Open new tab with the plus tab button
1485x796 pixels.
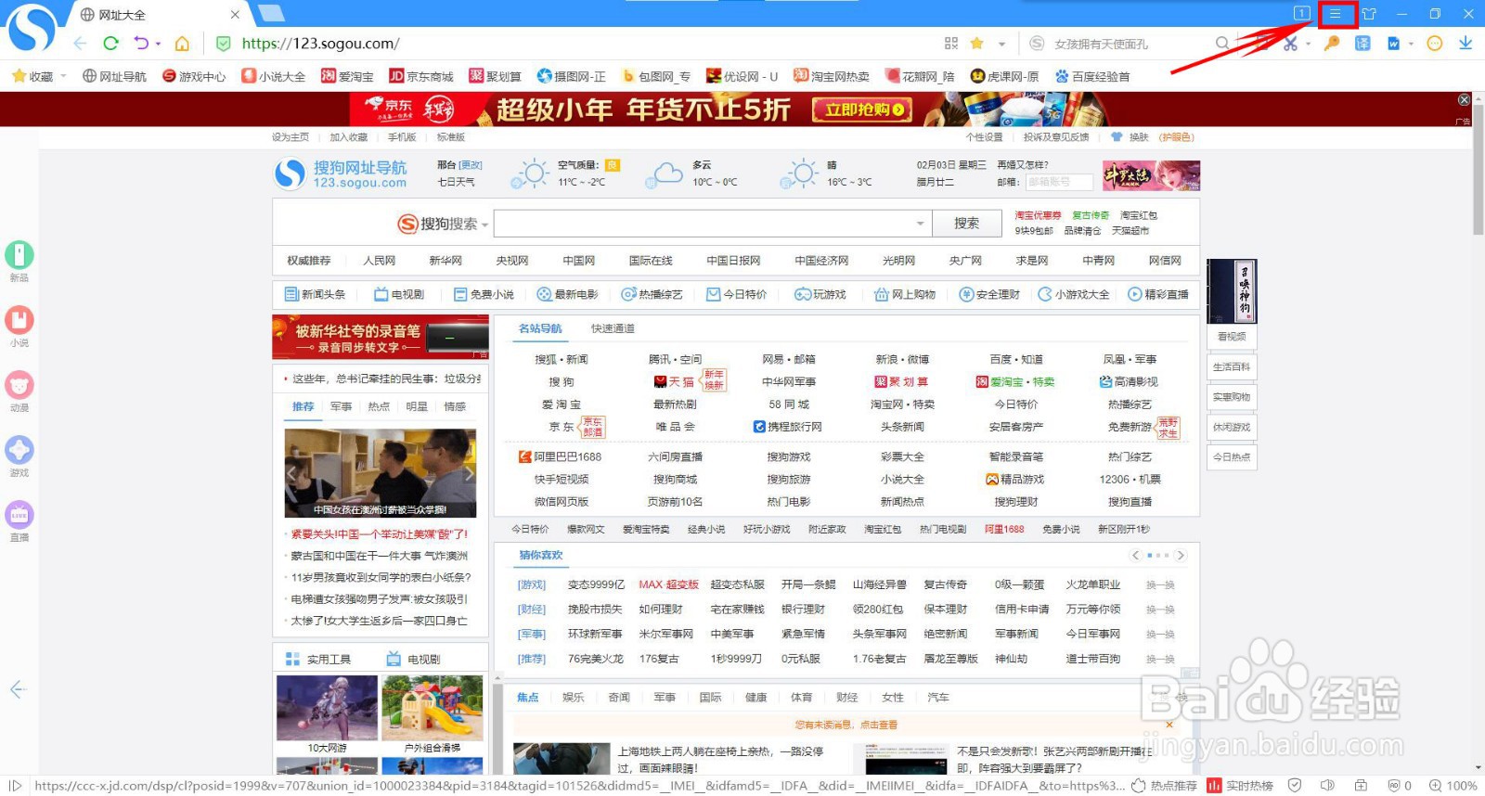(x=271, y=13)
